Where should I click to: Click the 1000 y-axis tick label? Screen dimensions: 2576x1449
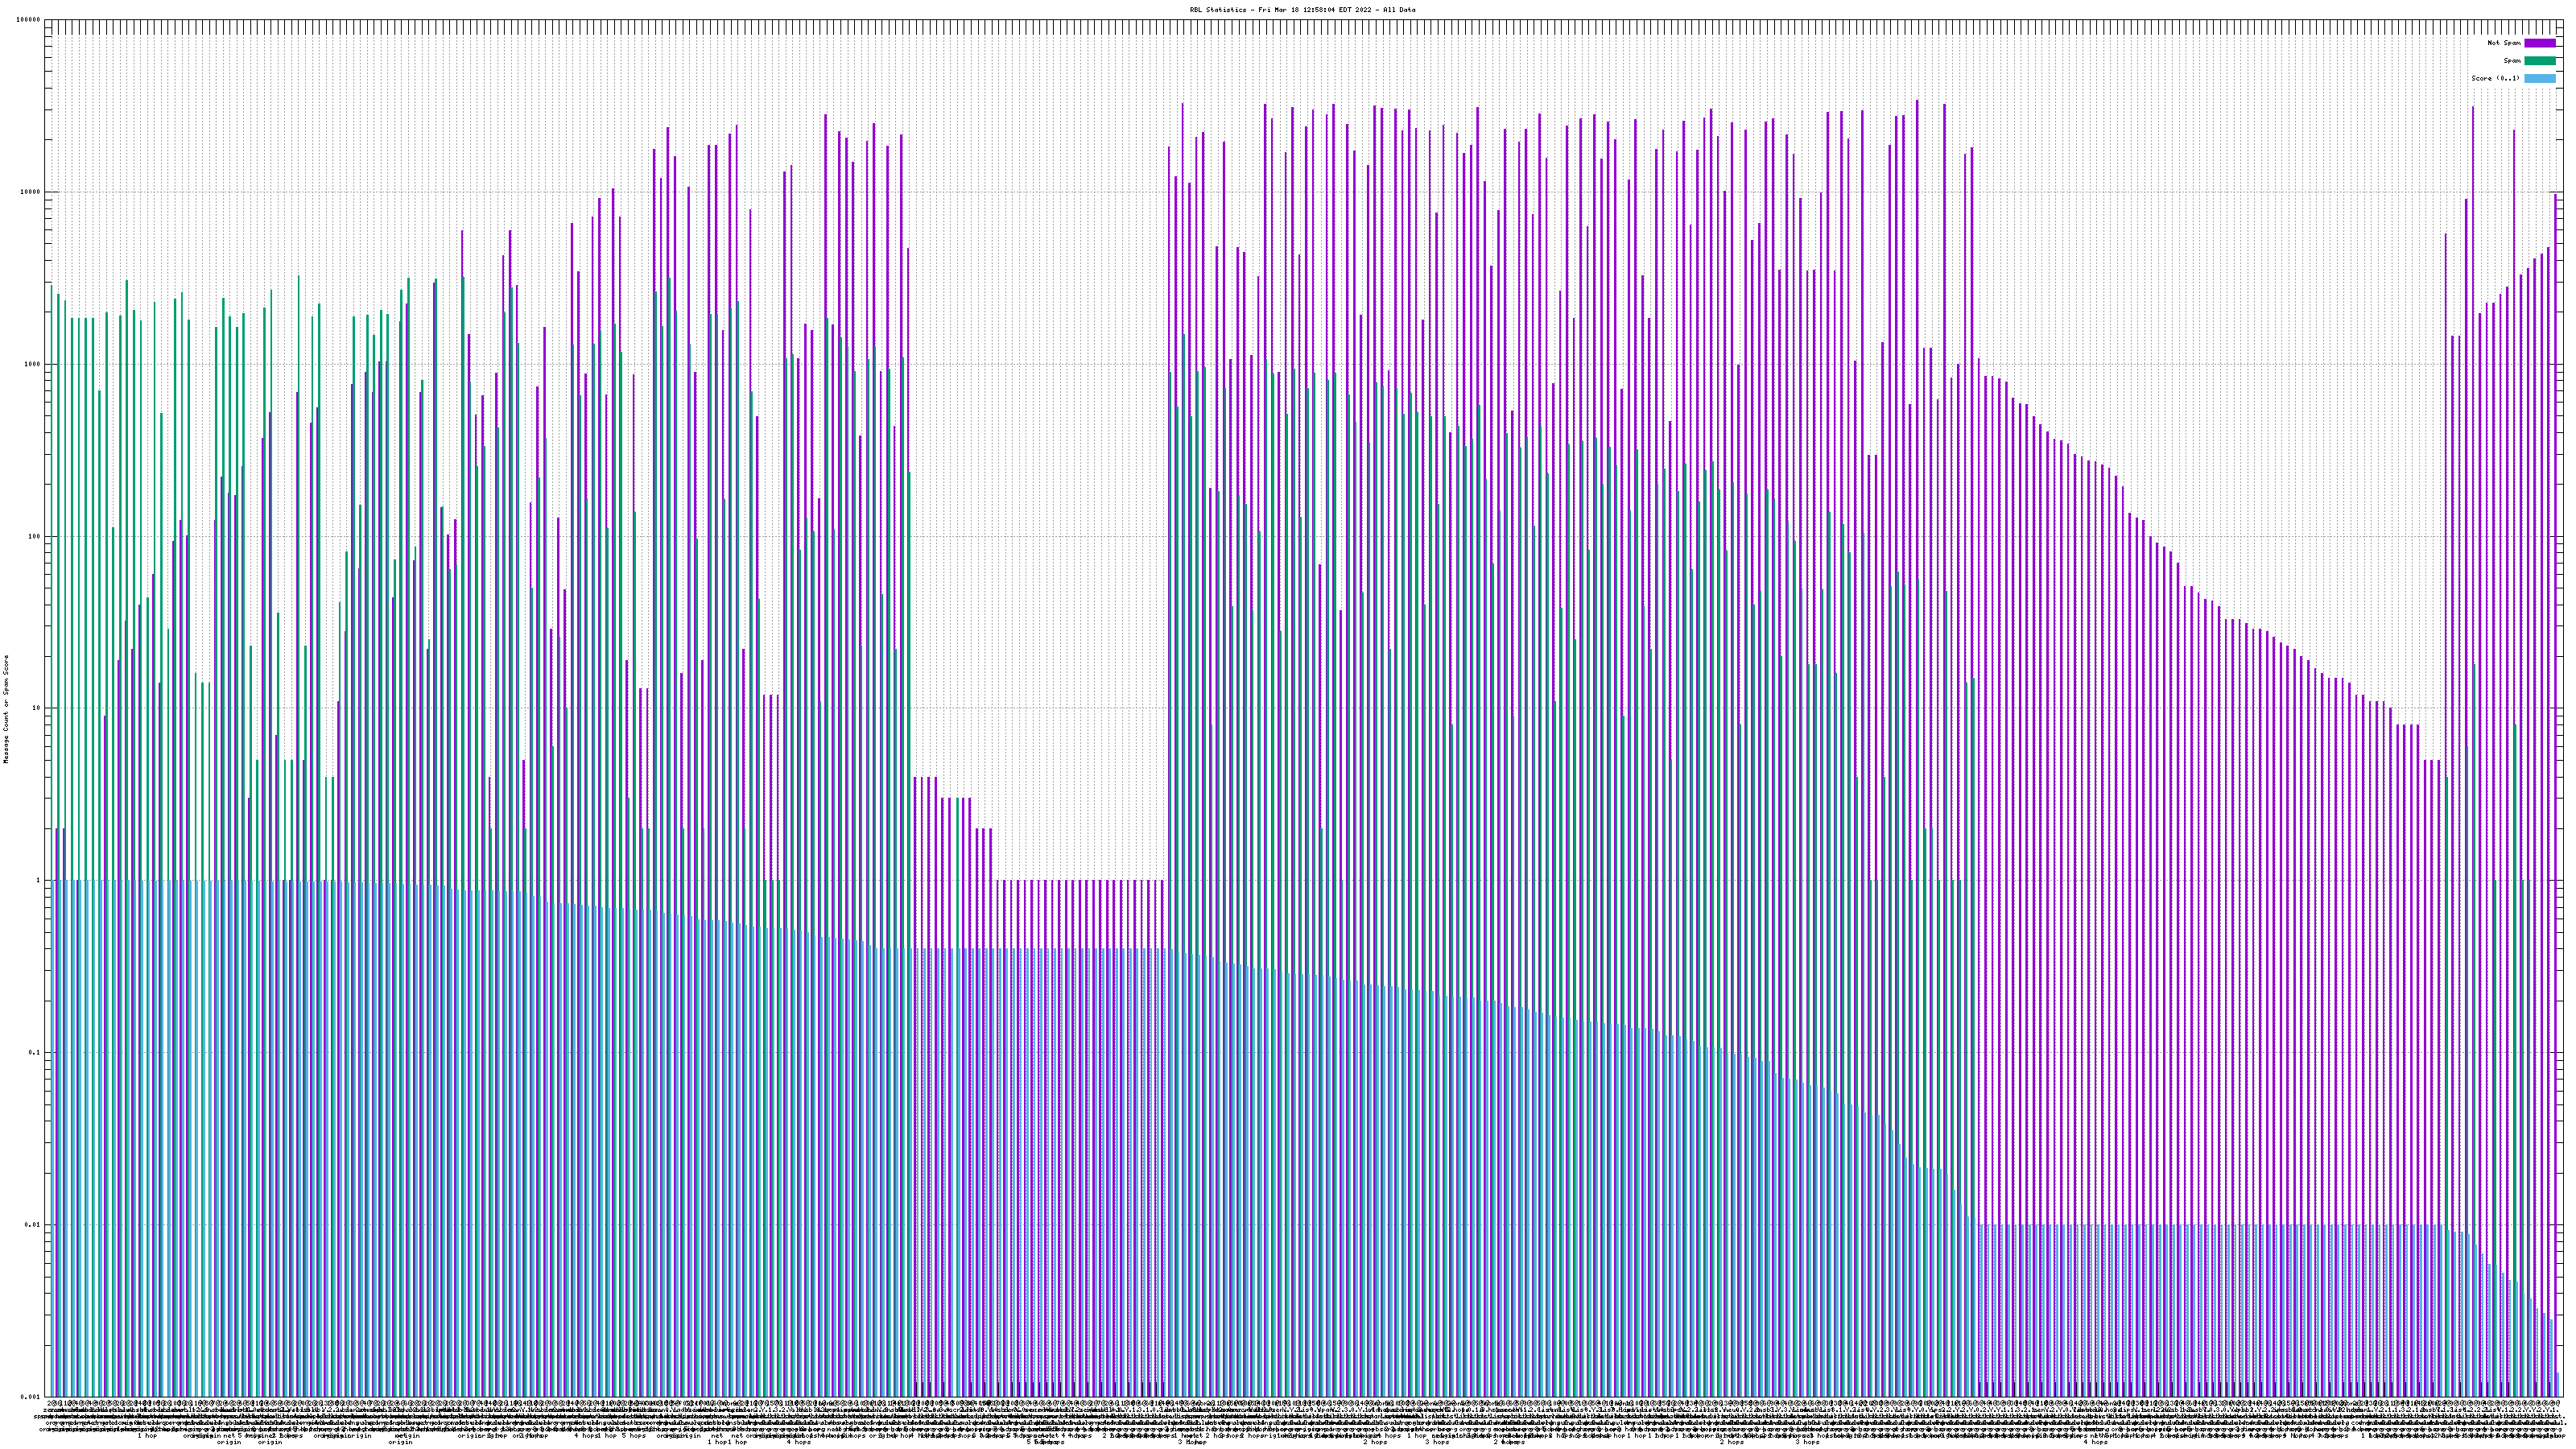33,364
